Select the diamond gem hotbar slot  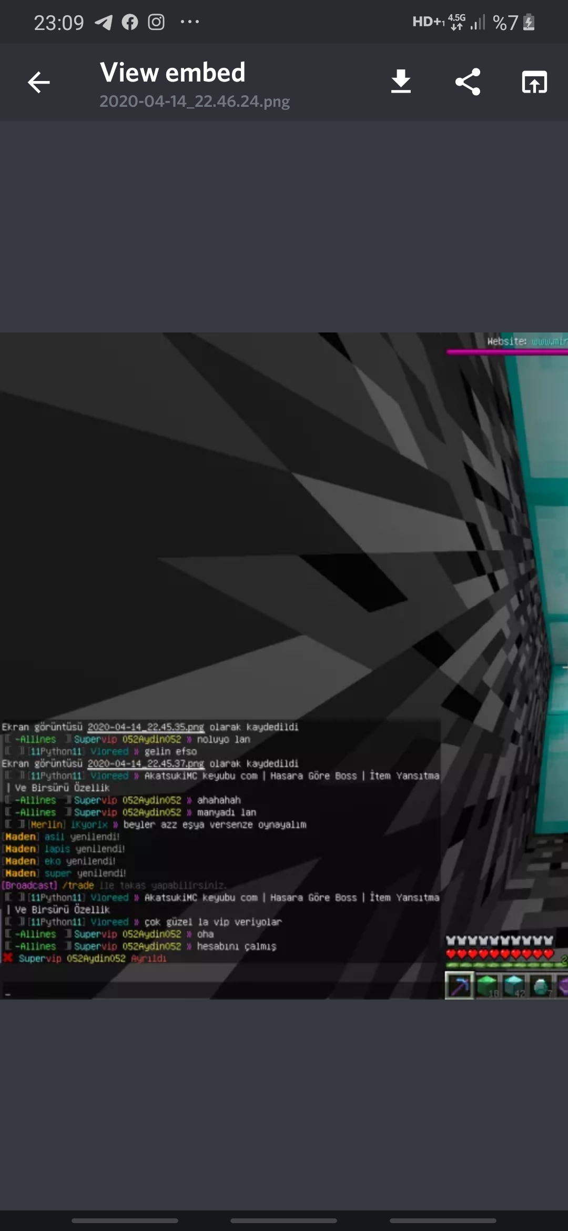[541, 985]
